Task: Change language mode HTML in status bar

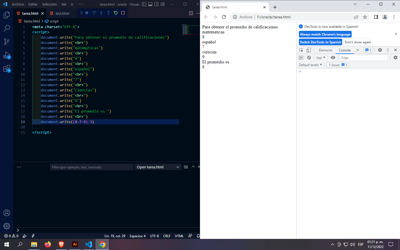Action: point(179,236)
